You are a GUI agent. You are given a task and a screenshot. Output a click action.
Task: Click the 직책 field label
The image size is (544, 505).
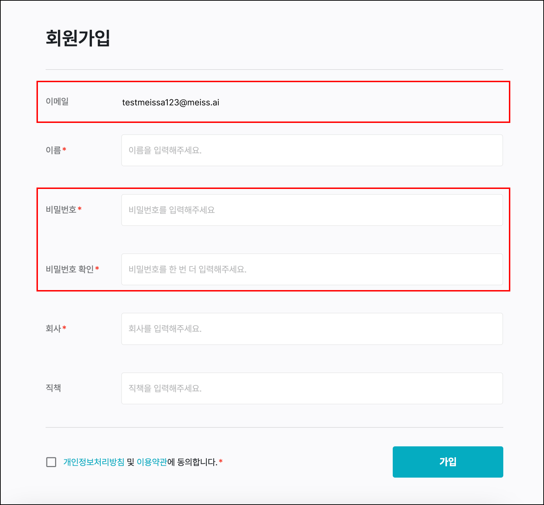[x=53, y=388]
